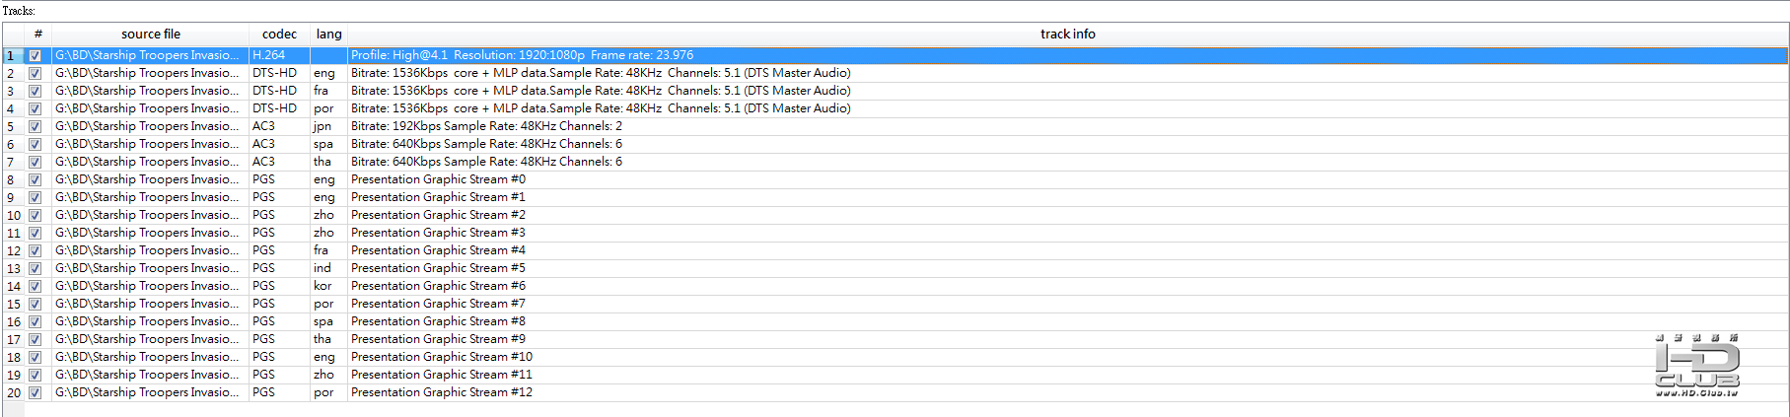Click the 'lang' column header
Screen dimensions: 1790x417
click(328, 35)
